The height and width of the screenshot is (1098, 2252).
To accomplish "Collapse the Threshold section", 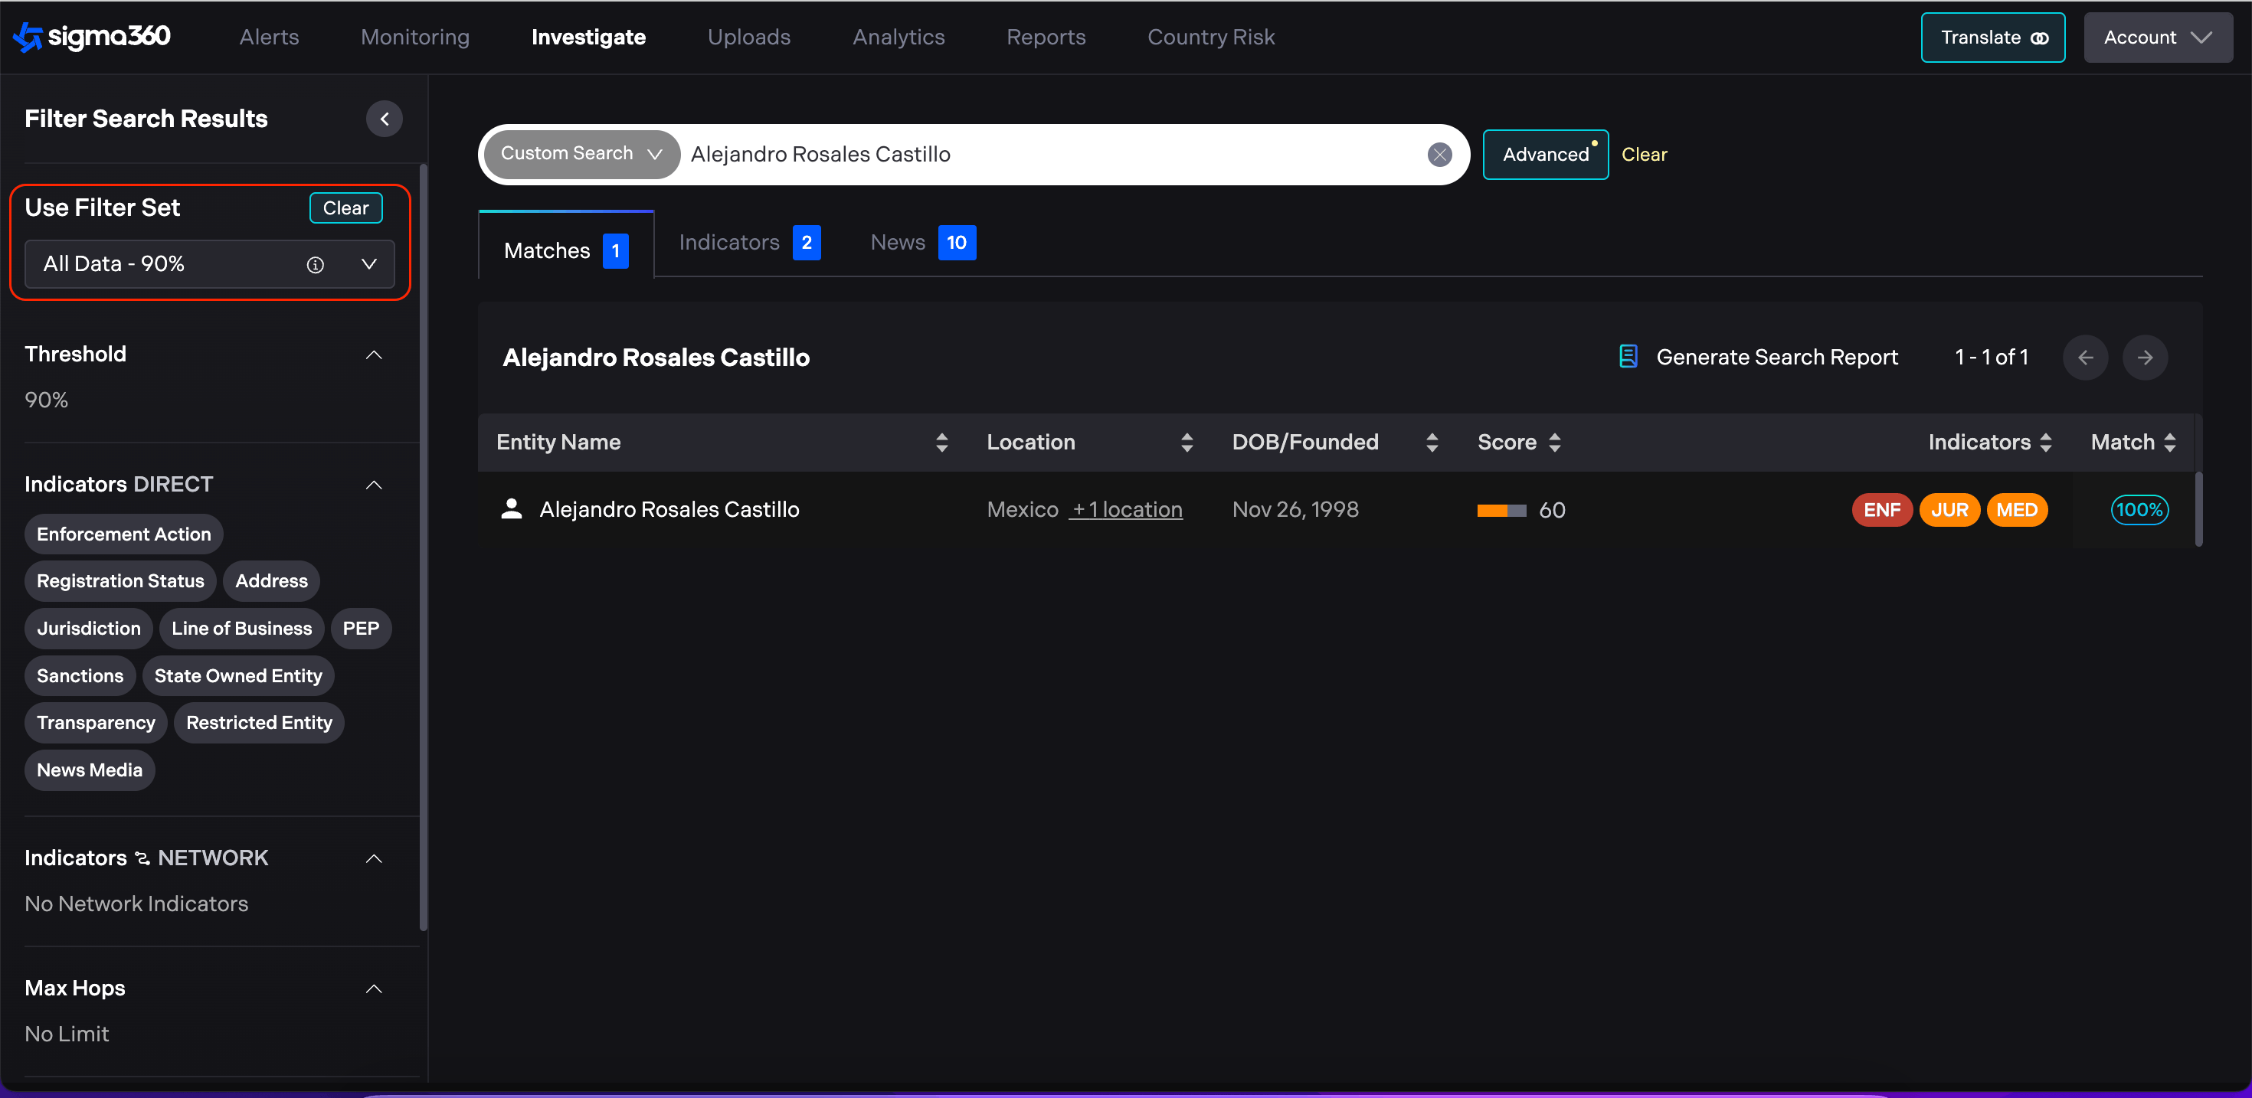I will pos(373,355).
